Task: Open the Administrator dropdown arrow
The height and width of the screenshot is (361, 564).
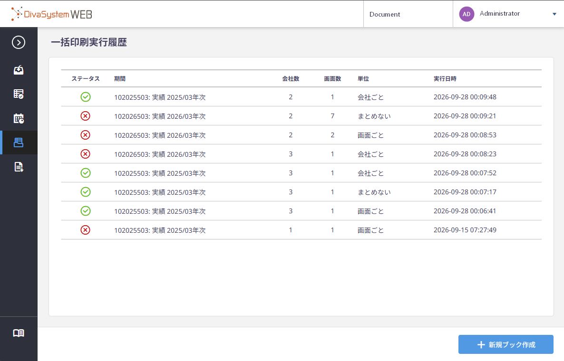Action: tap(554, 14)
